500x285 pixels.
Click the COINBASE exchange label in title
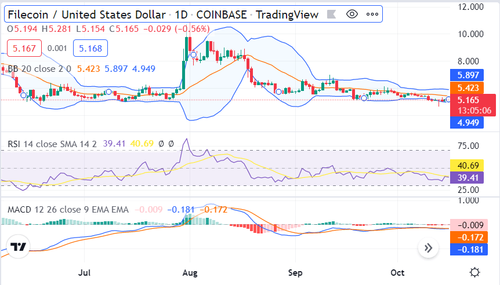click(x=222, y=14)
